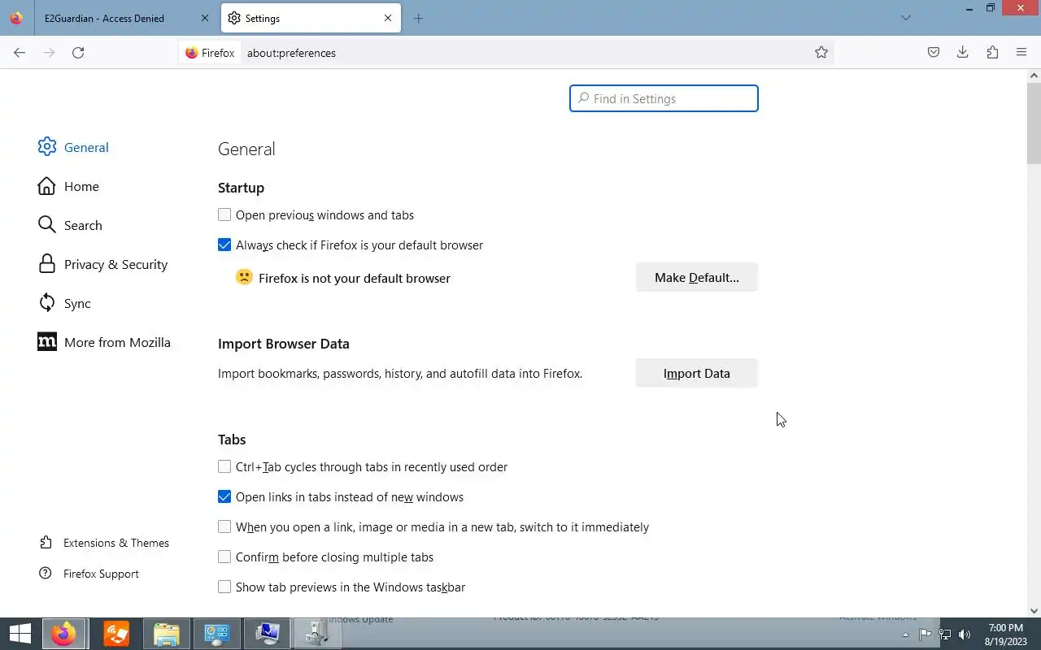Open the Sync settings category
1041x650 pixels.
[x=77, y=303]
